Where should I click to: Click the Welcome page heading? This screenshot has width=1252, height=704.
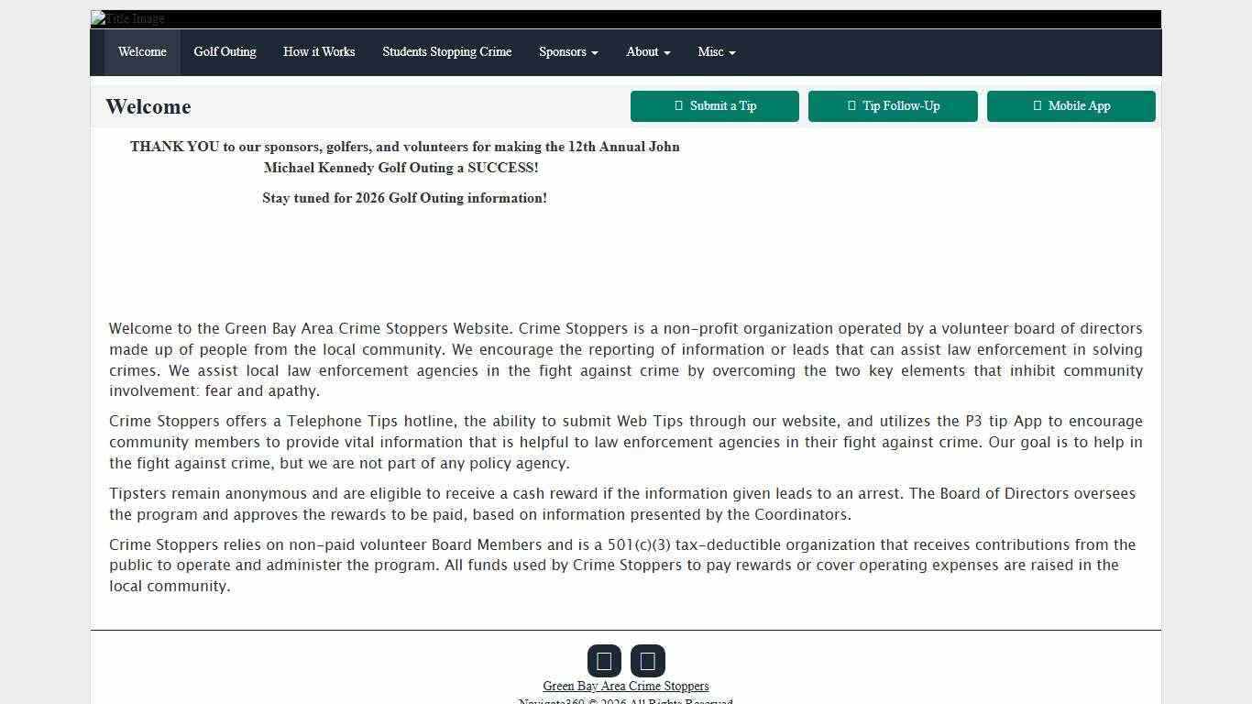[x=148, y=106]
